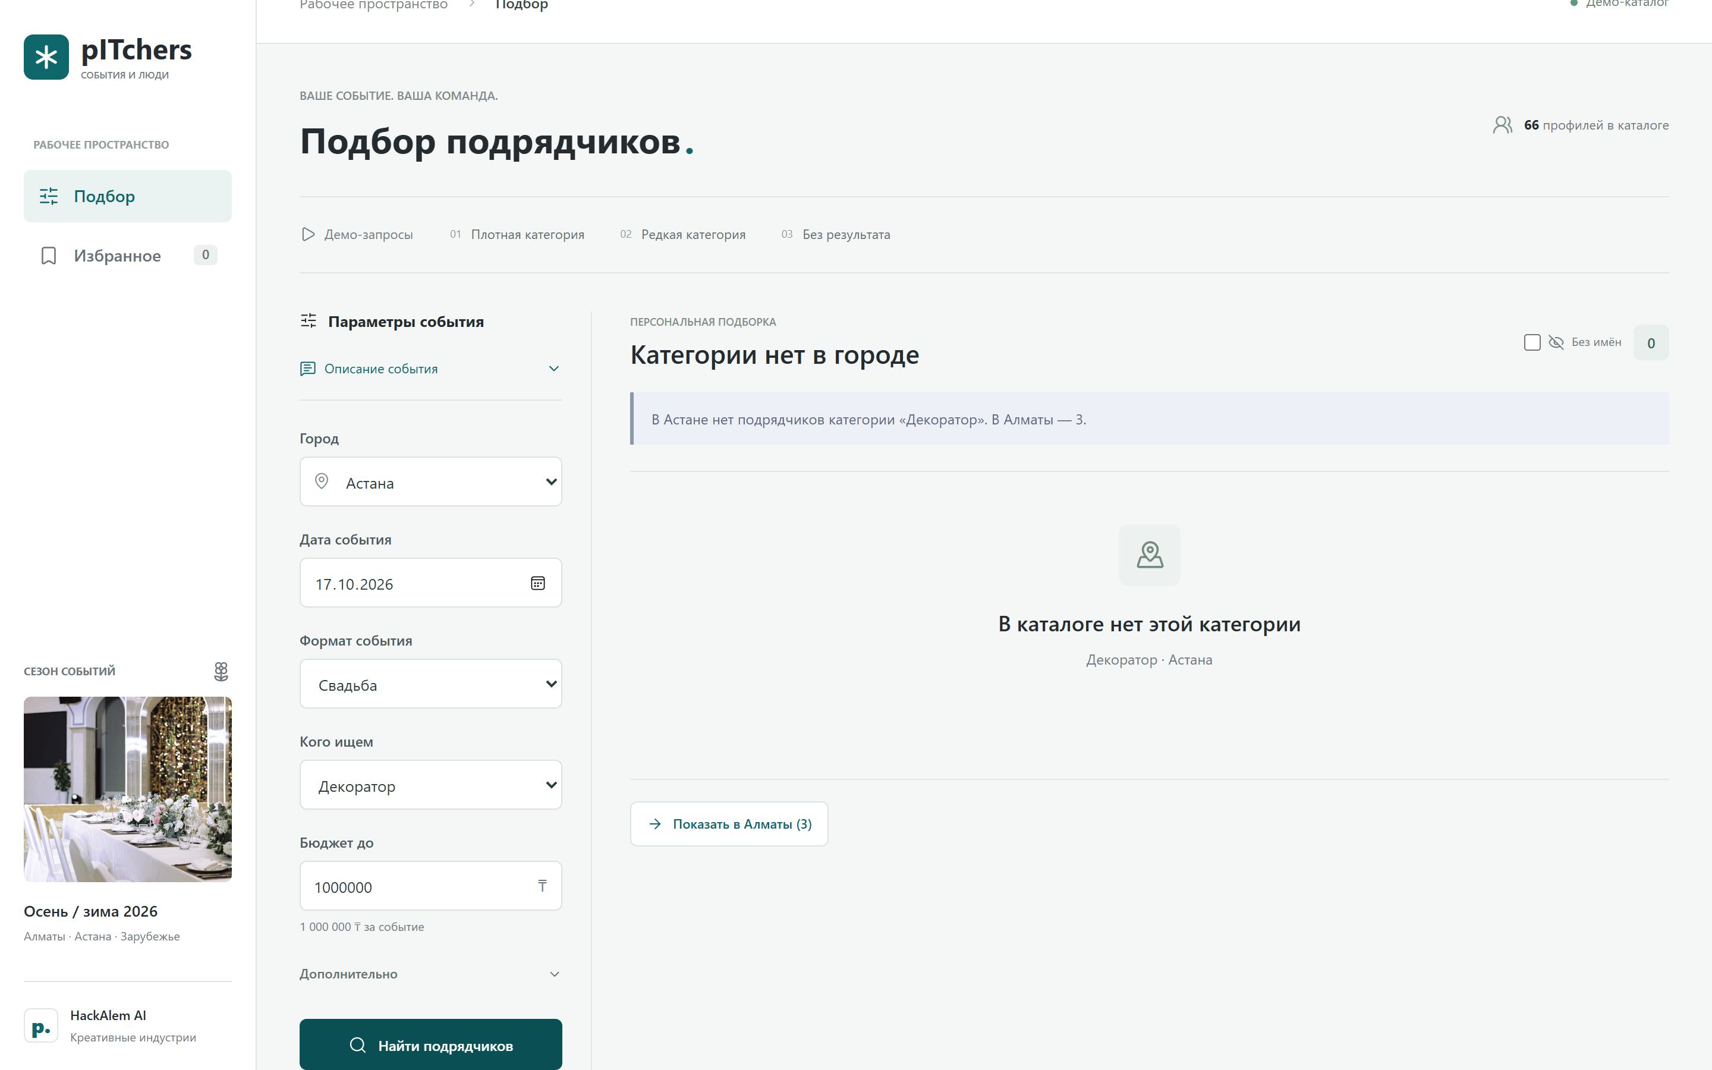1712x1070 pixels.
Task: Click the pITchers asterisk logo icon
Action: 46,57
